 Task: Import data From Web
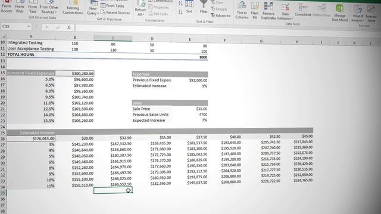(20, 7)
